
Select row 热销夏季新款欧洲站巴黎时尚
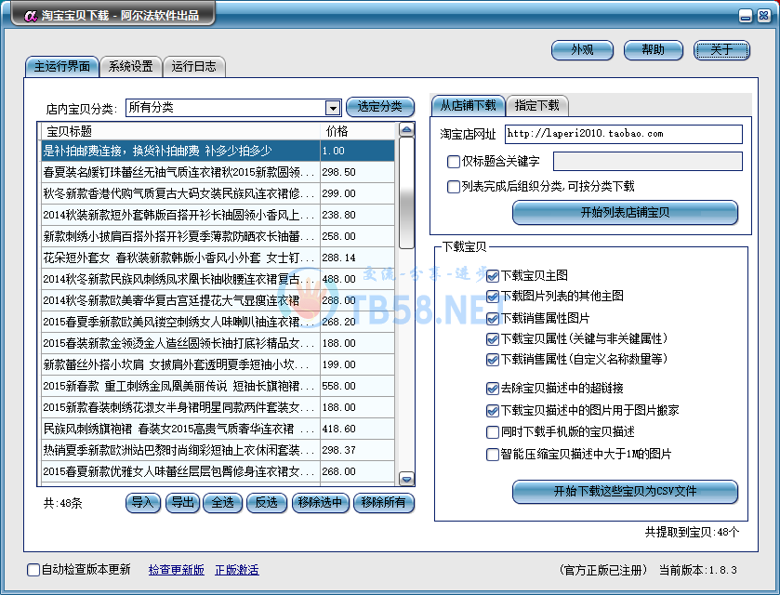[x=218, y=450]
